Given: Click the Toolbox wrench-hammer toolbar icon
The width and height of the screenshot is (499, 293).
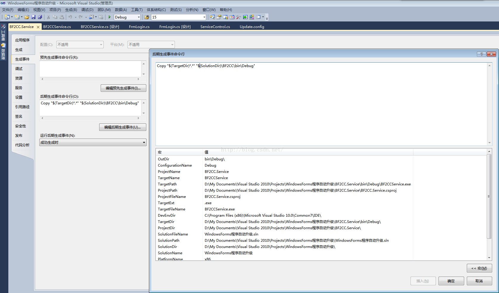Looking at the screenshot, I should (239, 17).
